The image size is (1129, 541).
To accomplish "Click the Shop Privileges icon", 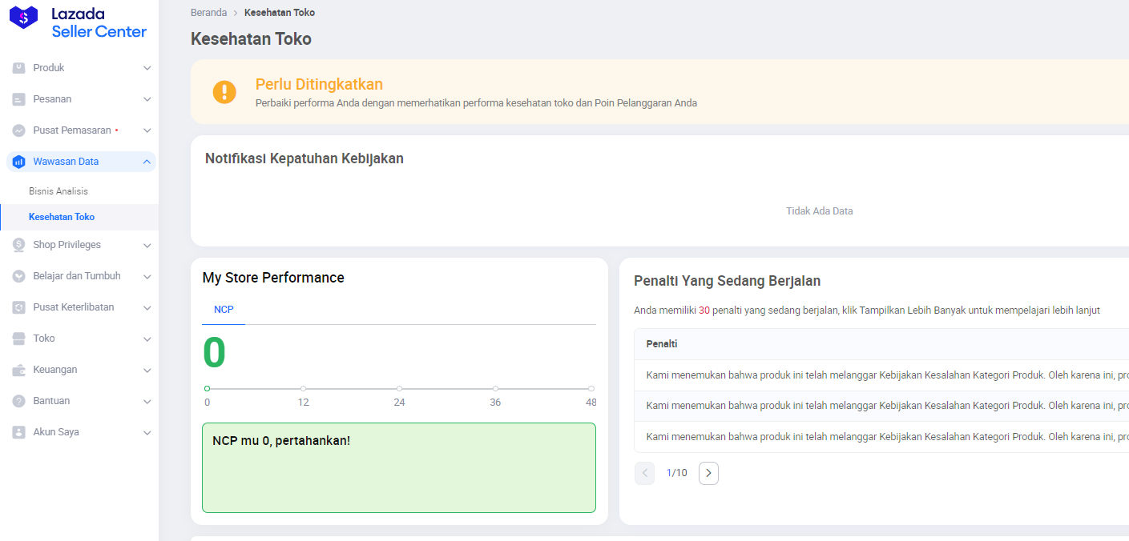I will tap(19, 245).
